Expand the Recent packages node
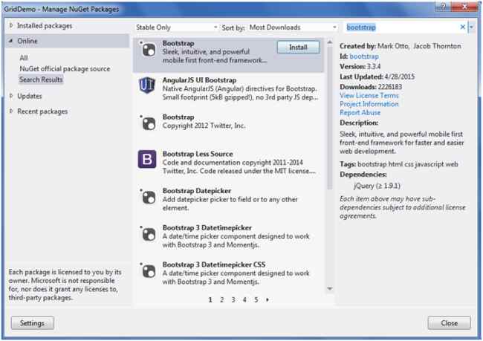The height and width of the screenshot is (341, 483). pyautogui.click(x=11, y=111)
